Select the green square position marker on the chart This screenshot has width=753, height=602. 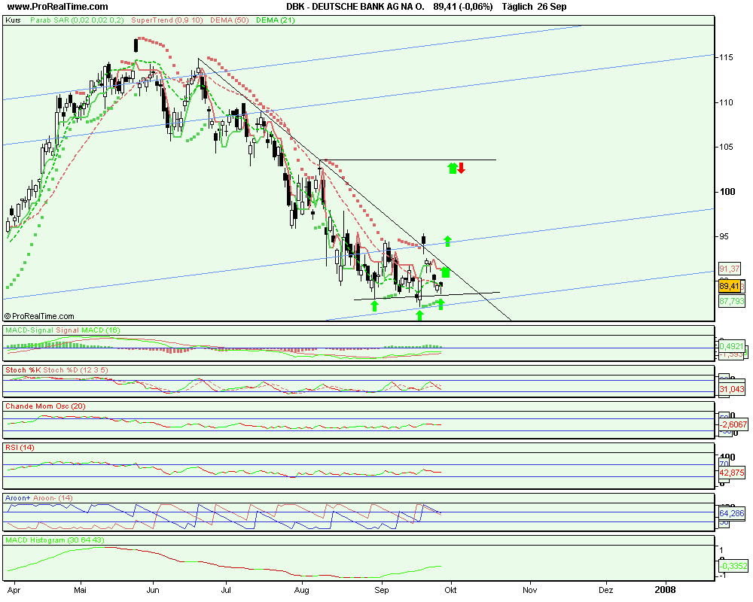pyautogui.click(x=444, y=272)
